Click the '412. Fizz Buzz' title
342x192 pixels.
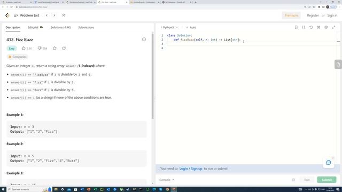point(20,39)
